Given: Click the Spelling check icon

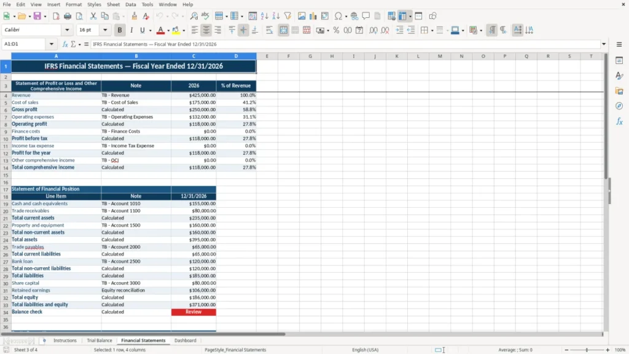Looking at the screenshot, I should coord(205,16).
